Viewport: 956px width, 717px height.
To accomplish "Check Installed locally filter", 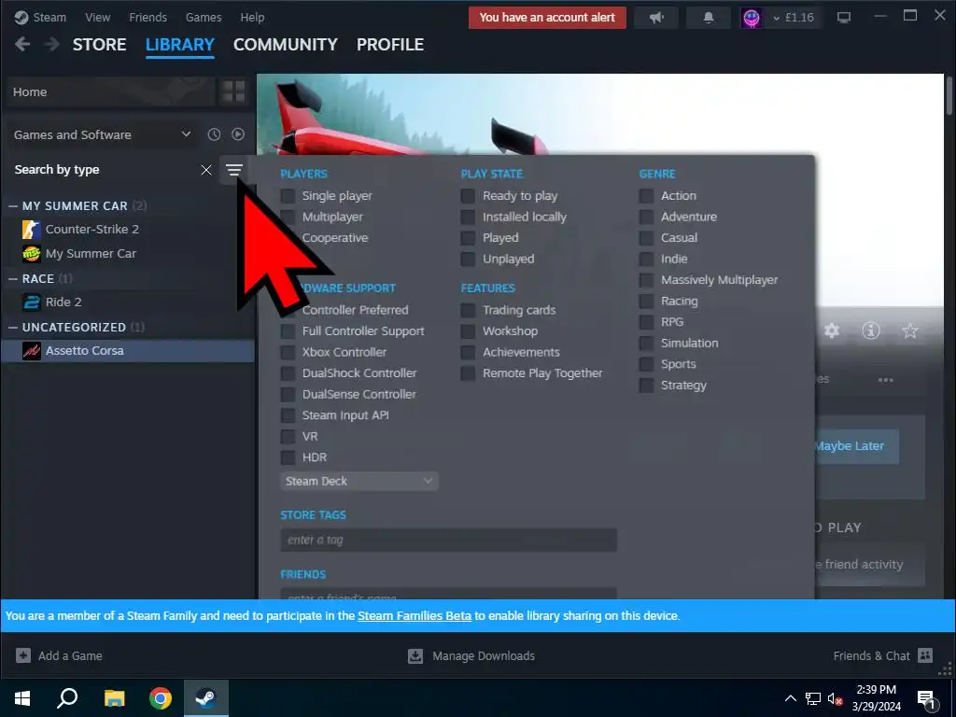I will pos(468,217).
